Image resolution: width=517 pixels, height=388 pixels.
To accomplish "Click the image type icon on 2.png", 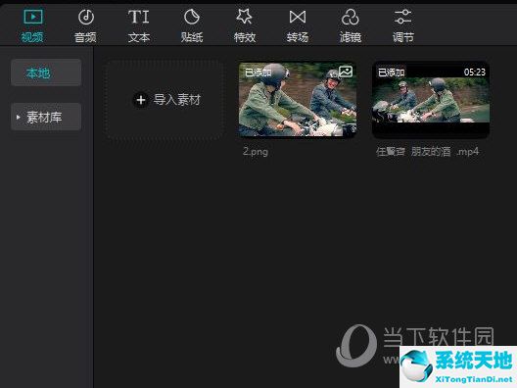I will [346, 72].
